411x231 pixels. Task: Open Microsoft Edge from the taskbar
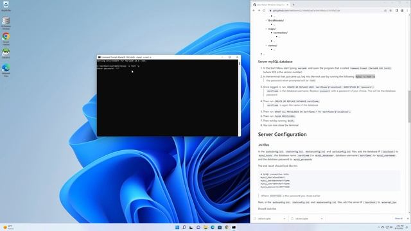tap(213, 227)
